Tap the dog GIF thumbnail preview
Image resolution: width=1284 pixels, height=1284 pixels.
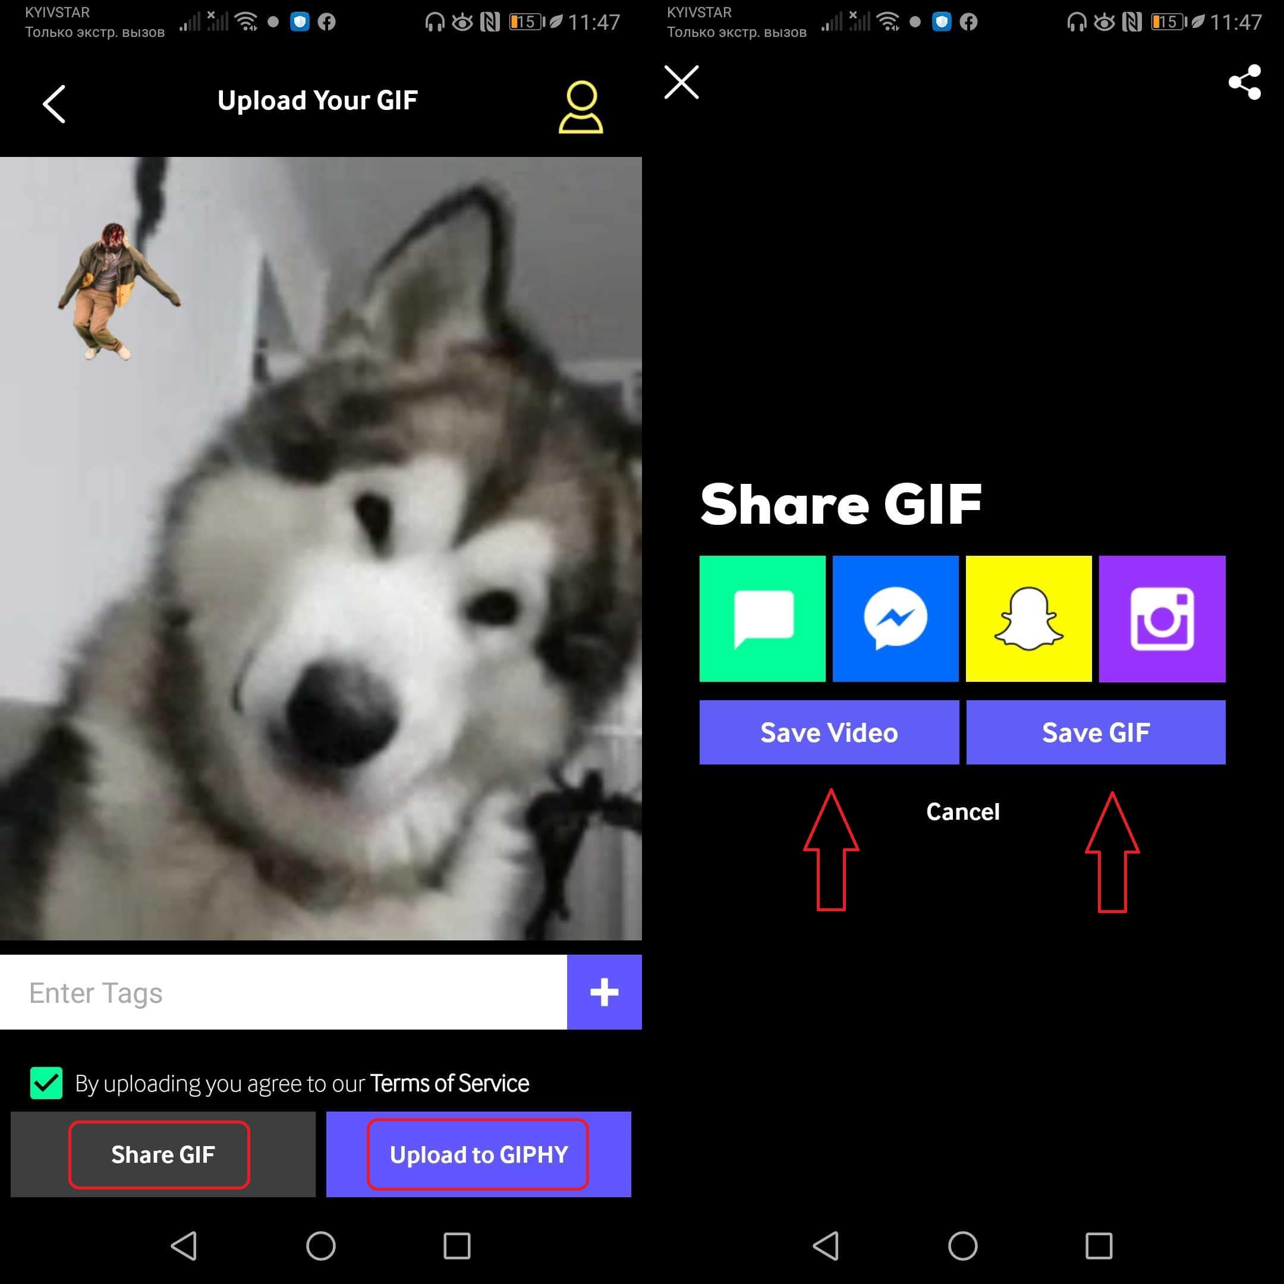320,547
